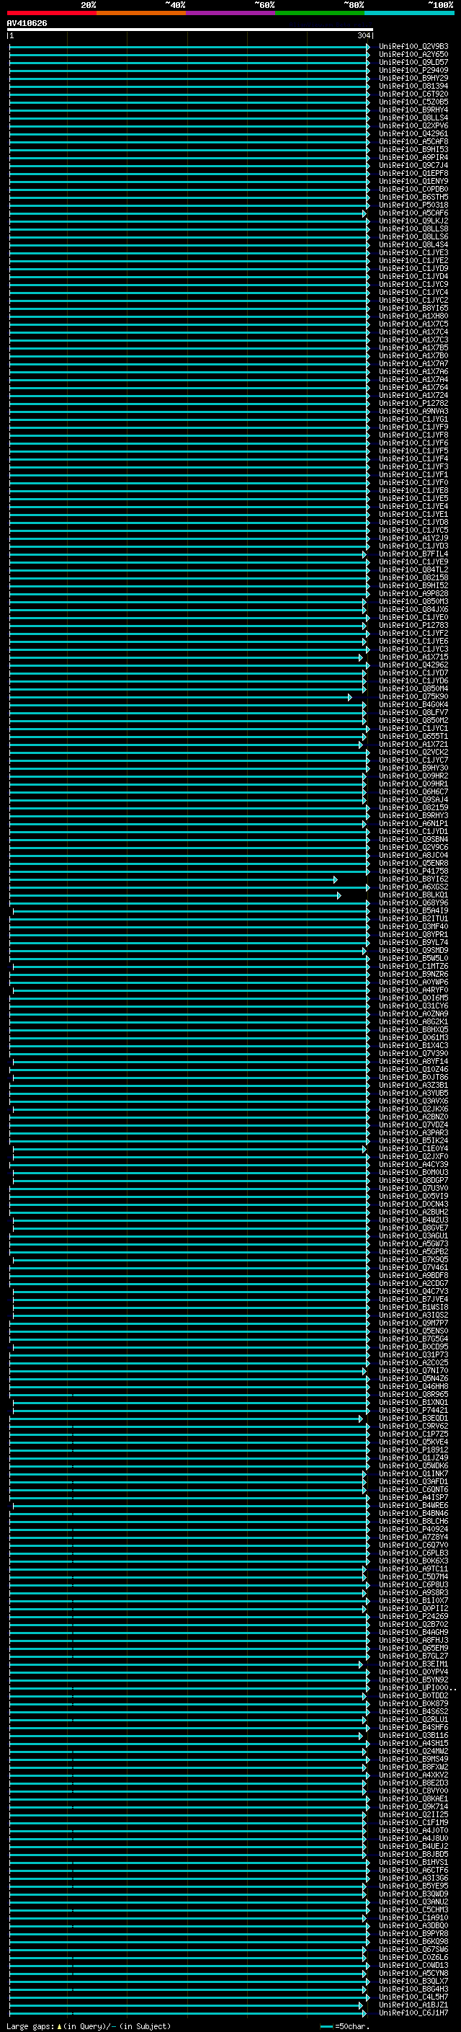This screenshot has height=2032, width=461.
Task: Click hit label UniRef100_P12783
Action: coord(413,625)
